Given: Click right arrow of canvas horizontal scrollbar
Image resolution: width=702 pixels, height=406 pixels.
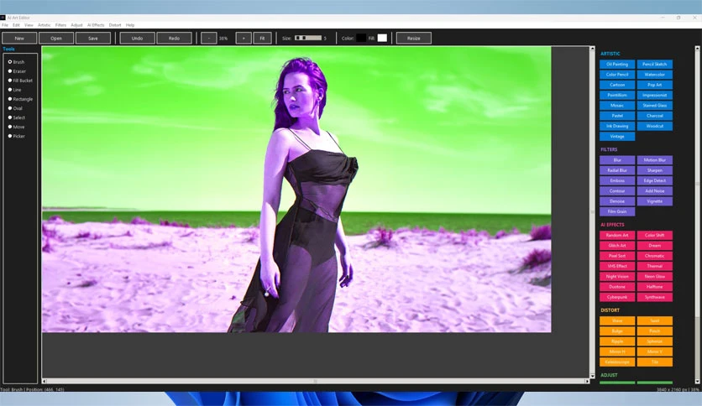Looking at the screenshot, I should (587, 381).
